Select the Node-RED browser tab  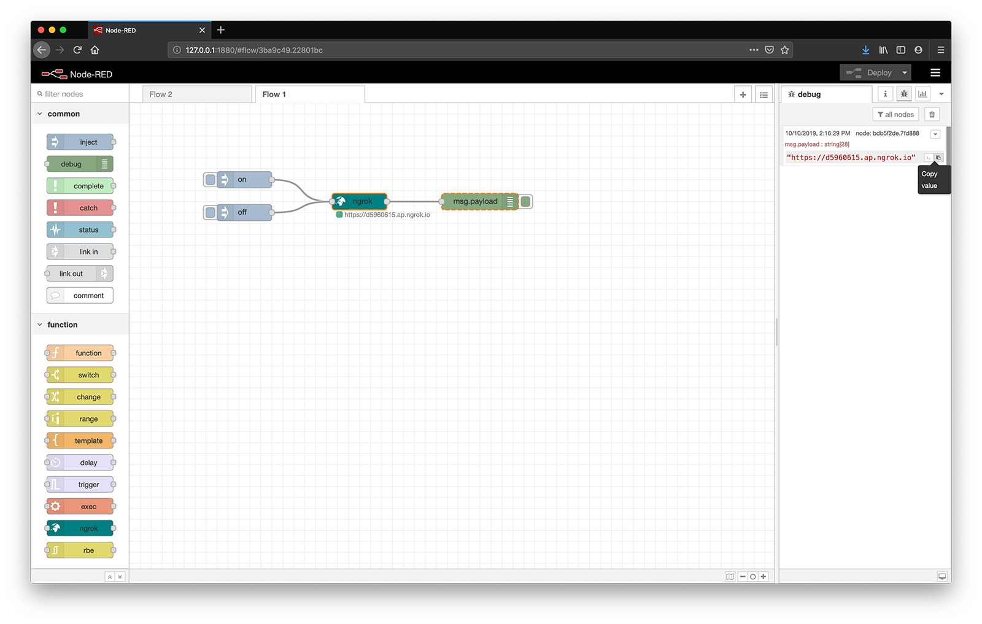(x=149, y=30)
